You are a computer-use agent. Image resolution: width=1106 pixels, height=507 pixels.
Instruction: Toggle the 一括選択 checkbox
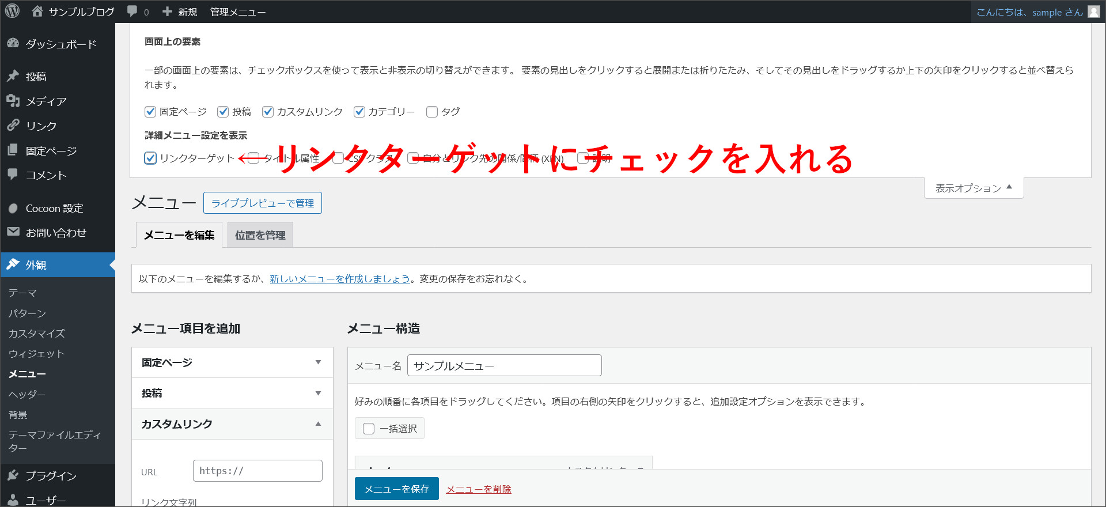[x=369, y=429]
